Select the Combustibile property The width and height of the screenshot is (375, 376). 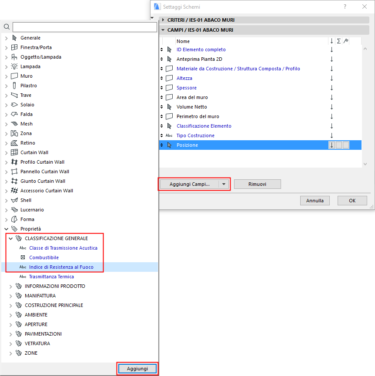click(x=44, y=257)
